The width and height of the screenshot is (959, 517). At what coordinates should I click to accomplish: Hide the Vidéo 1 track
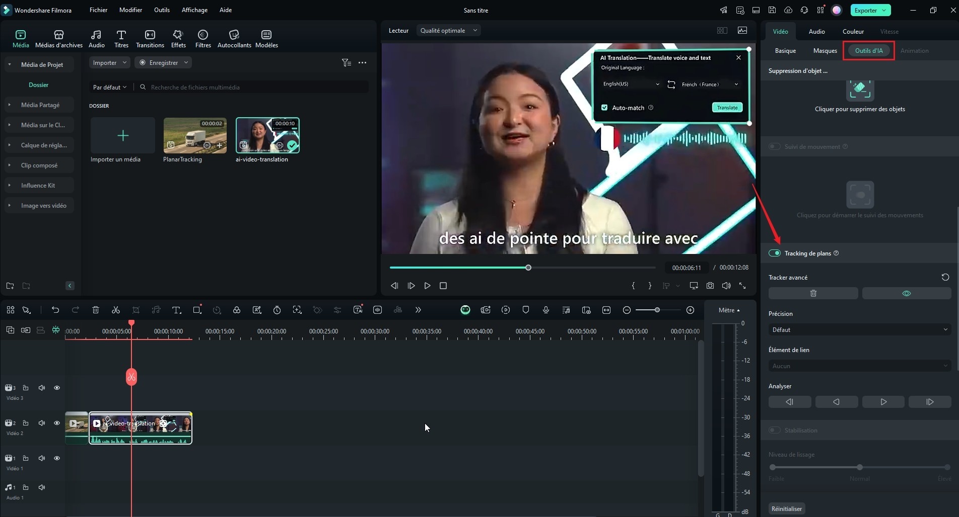(x=57, y=458)
